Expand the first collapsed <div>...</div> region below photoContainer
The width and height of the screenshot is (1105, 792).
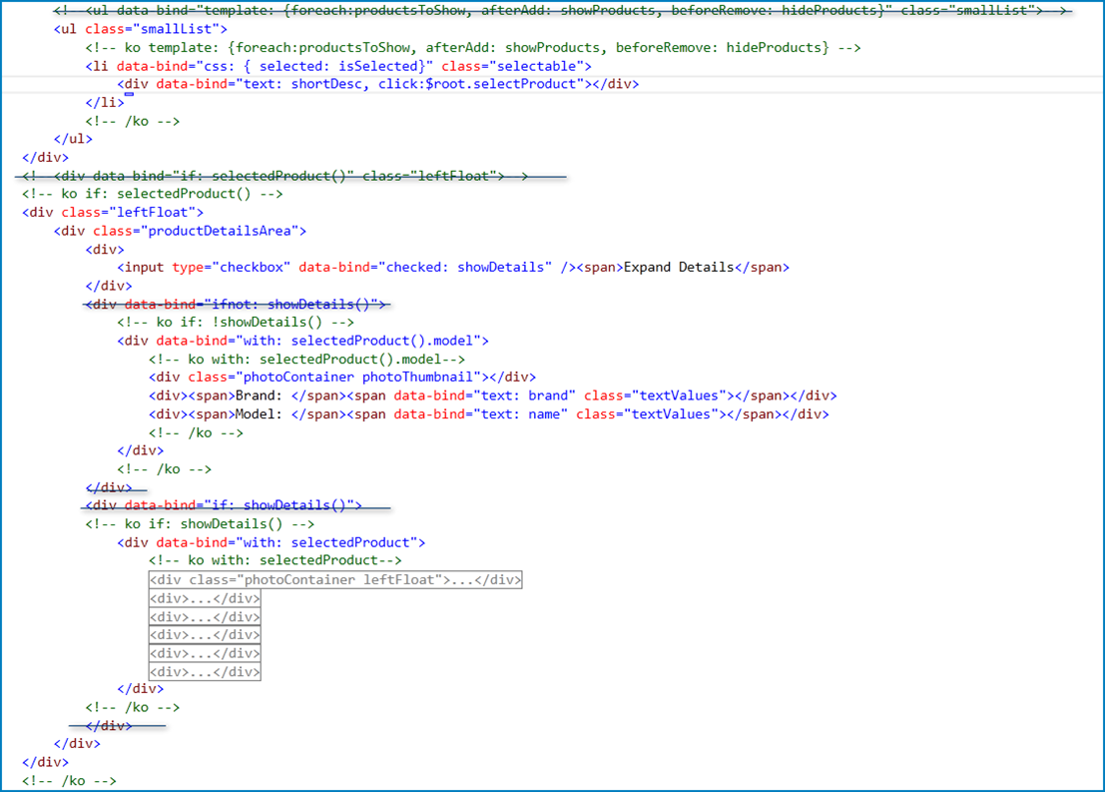[205, 599]
